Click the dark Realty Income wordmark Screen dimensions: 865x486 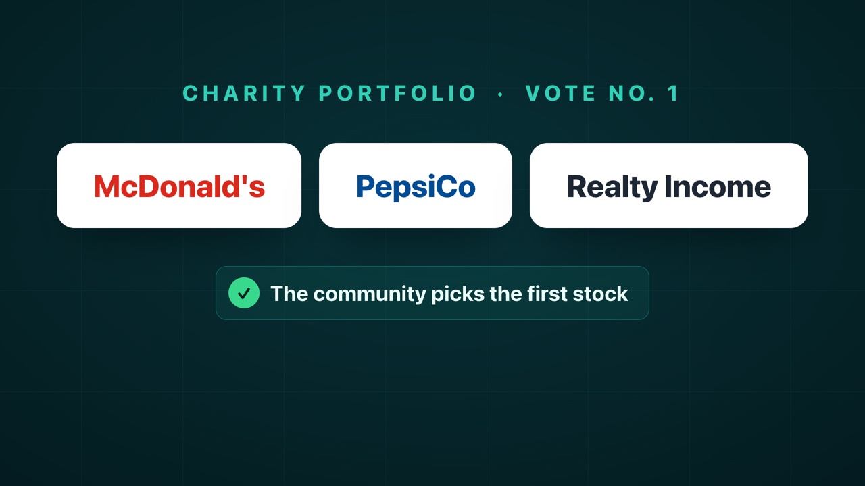click(669, 187)
